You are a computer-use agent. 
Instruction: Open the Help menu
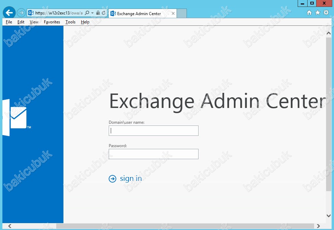pyautogui.click(x=85, y=22)
